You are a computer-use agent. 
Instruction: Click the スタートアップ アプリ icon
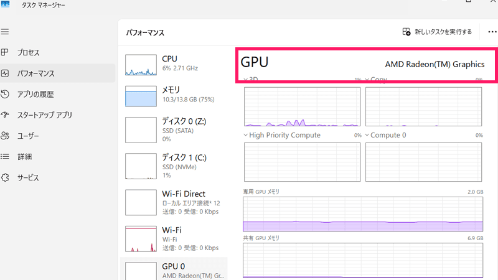click(x=5, y=115)
